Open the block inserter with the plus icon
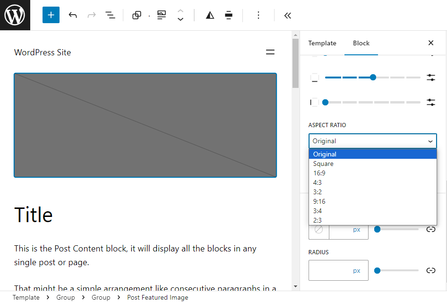This screenshot has width=447, height=302. pos(51,15)
